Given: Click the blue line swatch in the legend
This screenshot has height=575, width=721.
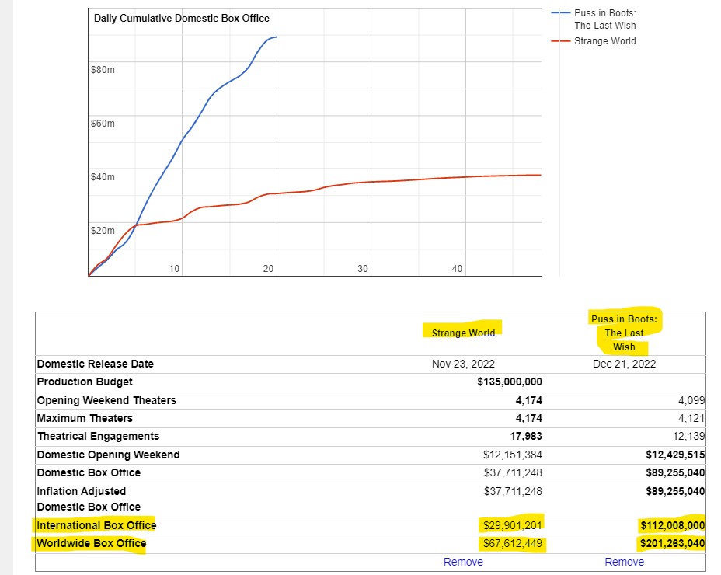Looking at the screenshot, I should pos(560,13).
